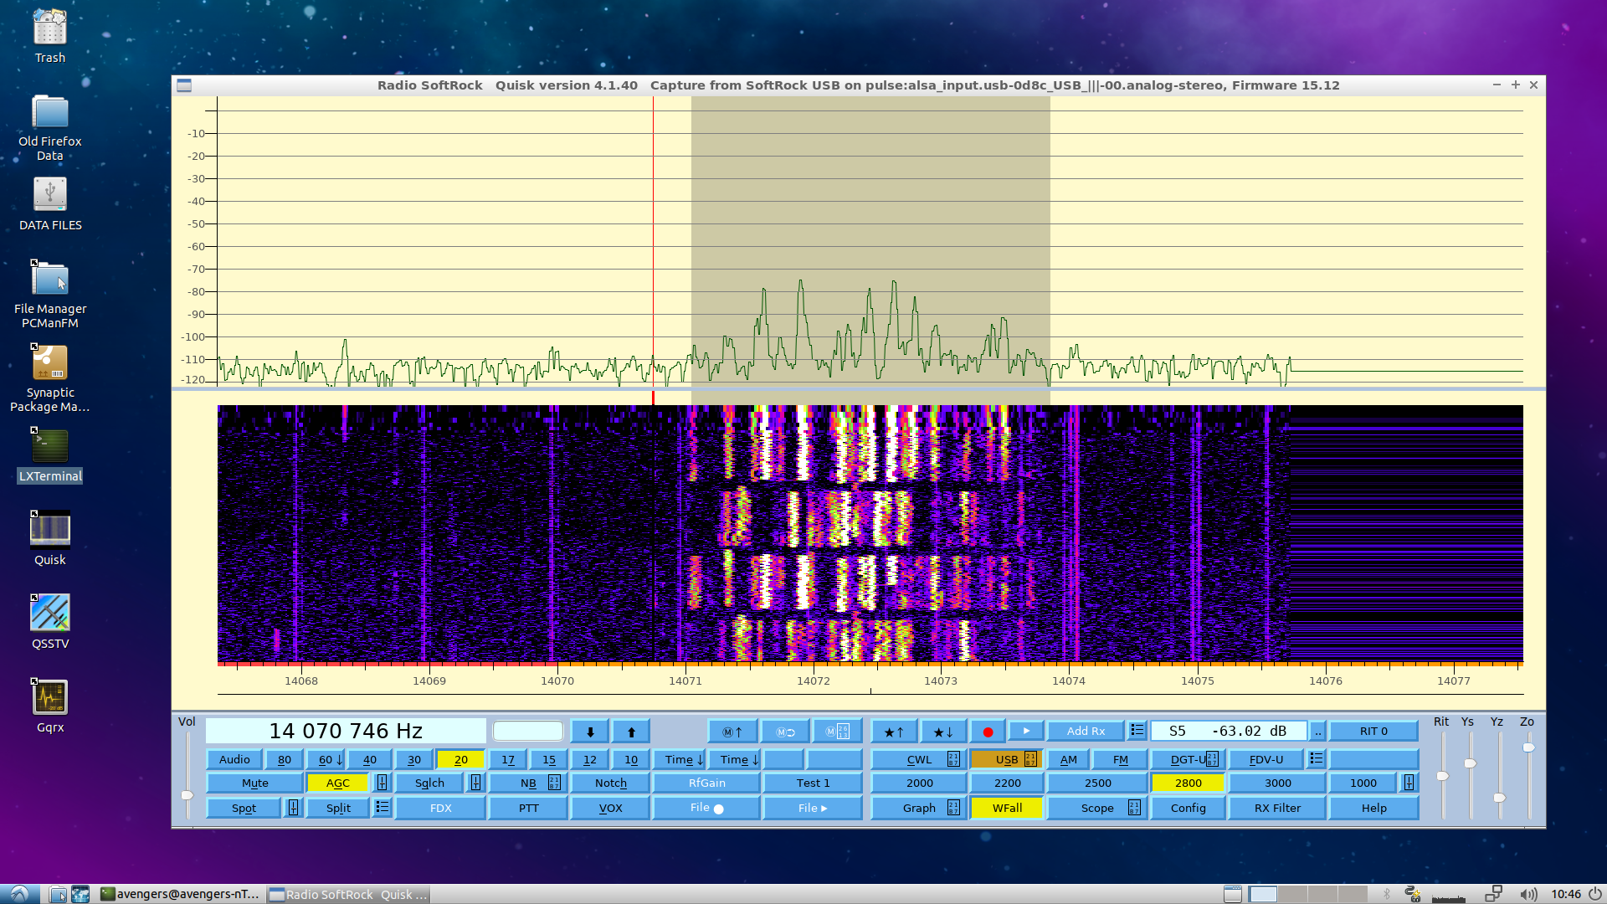The height and width of the screenshot is (904, 1607).
Task: Open the list menu next to FDV-U
Action: [1317, 758]
